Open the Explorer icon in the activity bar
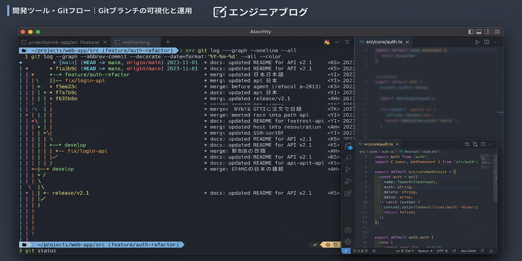This screenshot has height=261, width=522. point(348,146)
